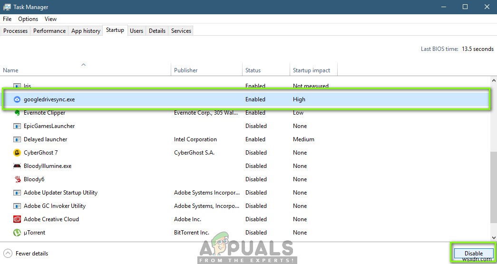Select the Startup tab
This screenshot has width=497, height=264.
[115, 30]
